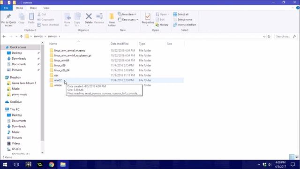Click the volume speaker tray icon
300x169 pixels.
pos(270,164)
